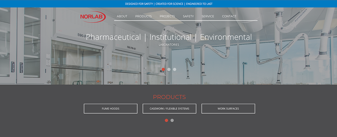Switch to the second hero slide dot
337x137 pixels.
[169, 69]
